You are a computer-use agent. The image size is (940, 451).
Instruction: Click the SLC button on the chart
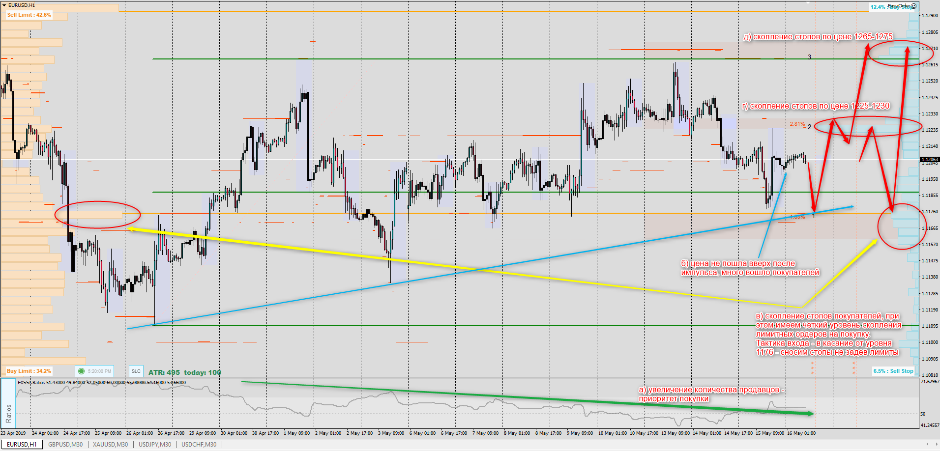pos(136,371)
